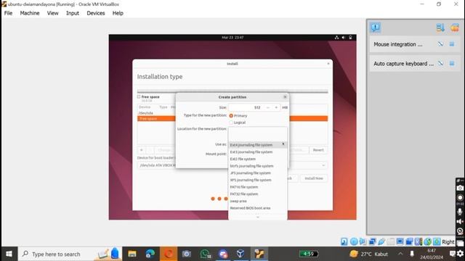The height and width of the screenshot is (261, 465).
Task: Choose XFS journaling file system option
Action: click(x=257, y=181)
